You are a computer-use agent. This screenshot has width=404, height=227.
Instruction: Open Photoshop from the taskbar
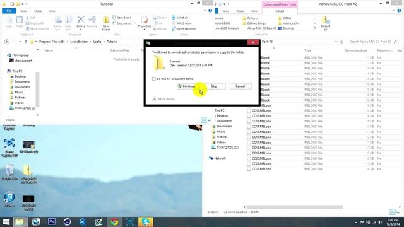click(52, 221)
